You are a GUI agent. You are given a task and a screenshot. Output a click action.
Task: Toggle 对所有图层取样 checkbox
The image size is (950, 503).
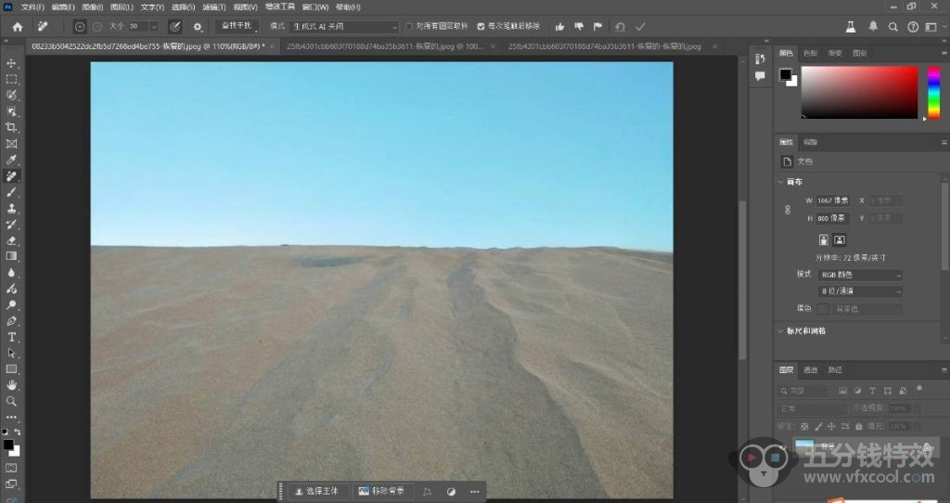pos(409,27)
